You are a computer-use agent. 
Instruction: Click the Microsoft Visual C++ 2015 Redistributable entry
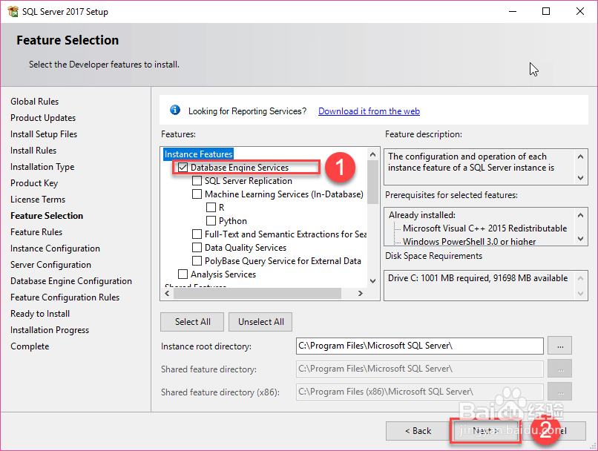click(x=484, y=228)
